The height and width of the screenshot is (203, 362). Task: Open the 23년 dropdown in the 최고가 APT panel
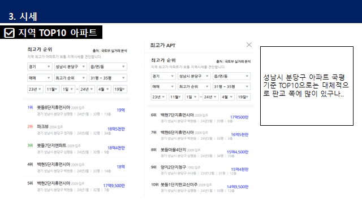[x=159, y=97]
